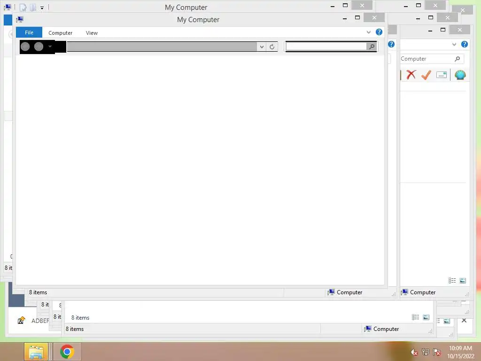Open Customize Quick Access Toolbar dropdown in rear window

point(42,8)
